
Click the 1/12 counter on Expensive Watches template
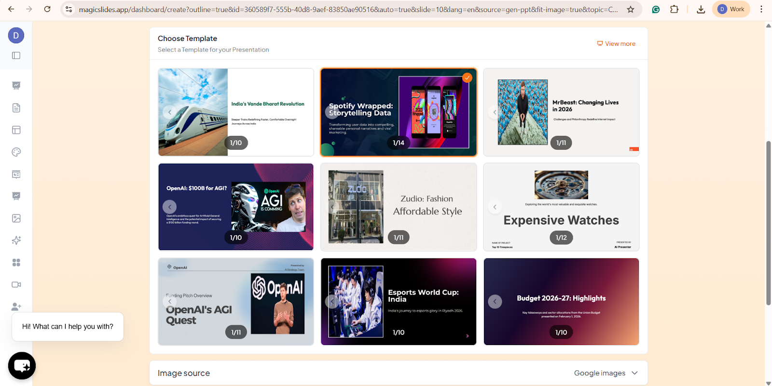561,238
